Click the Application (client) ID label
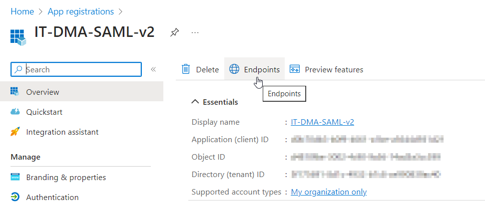Image resolution: width=485 pixels, height=206 pixels. pos(230,140)
